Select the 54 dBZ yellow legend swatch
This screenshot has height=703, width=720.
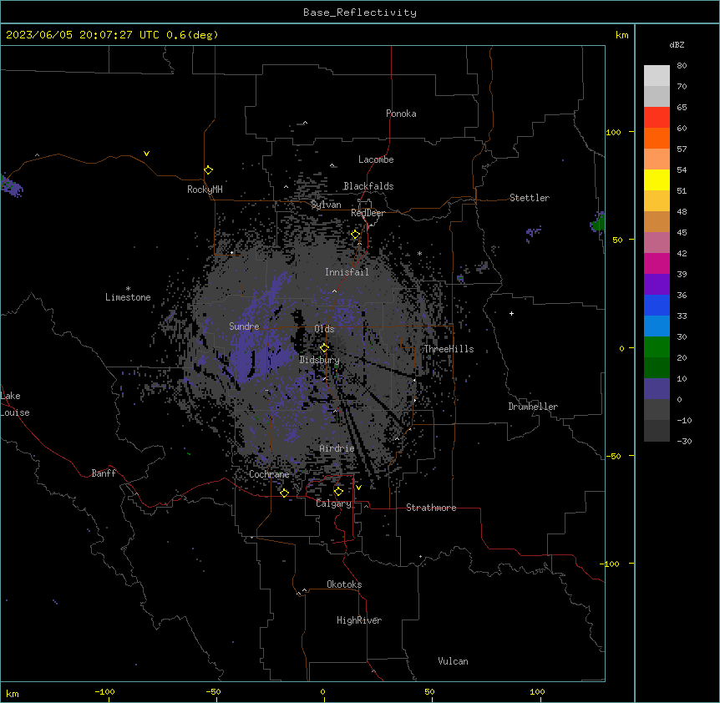pos(657,180)
